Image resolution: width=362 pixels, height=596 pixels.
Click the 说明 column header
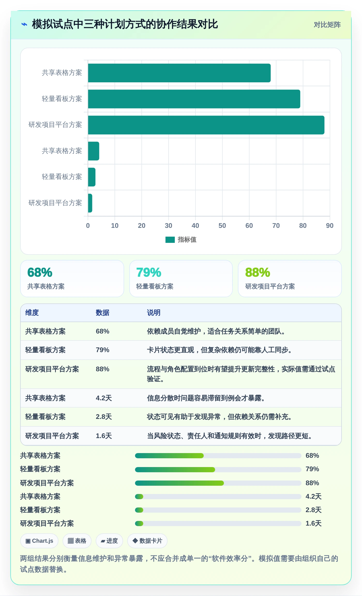[154, 312]
